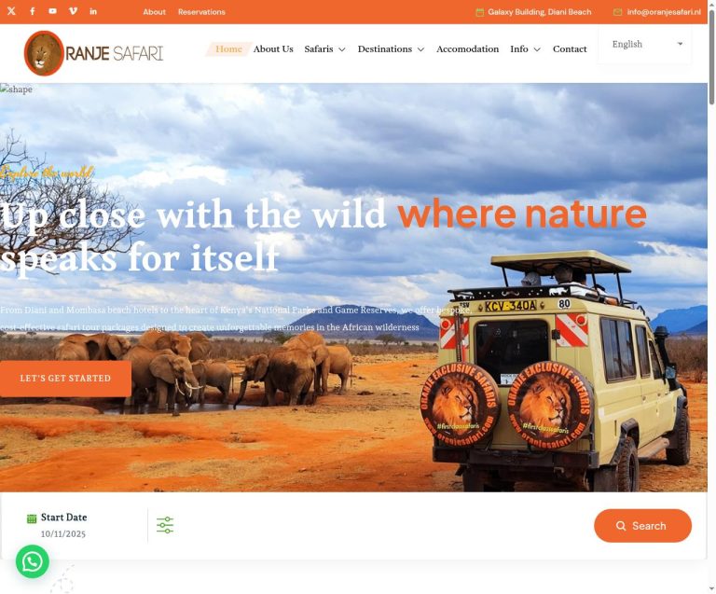The height and width of the screenshot is (594, 716).
Task: Click the orange Search button
Action: 642,526
